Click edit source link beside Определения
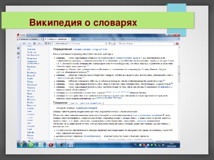 pyautogui.click(x=95, y=49)
